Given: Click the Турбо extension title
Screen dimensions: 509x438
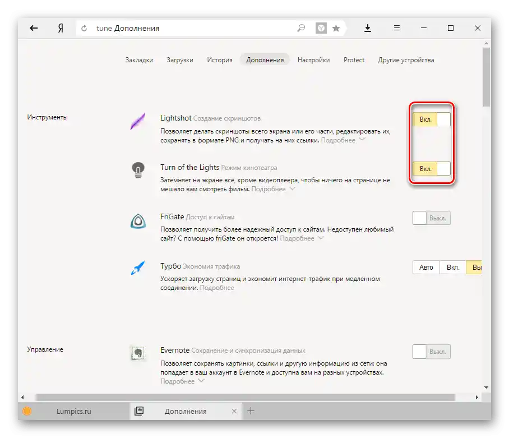Looking at the screenshot, I should (x=171, y=266).
